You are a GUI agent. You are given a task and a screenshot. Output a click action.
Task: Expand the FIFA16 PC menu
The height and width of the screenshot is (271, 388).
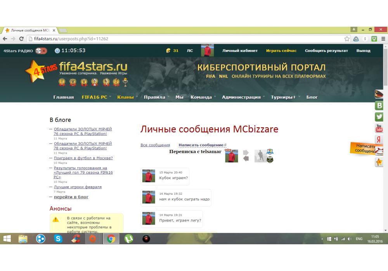96,97
